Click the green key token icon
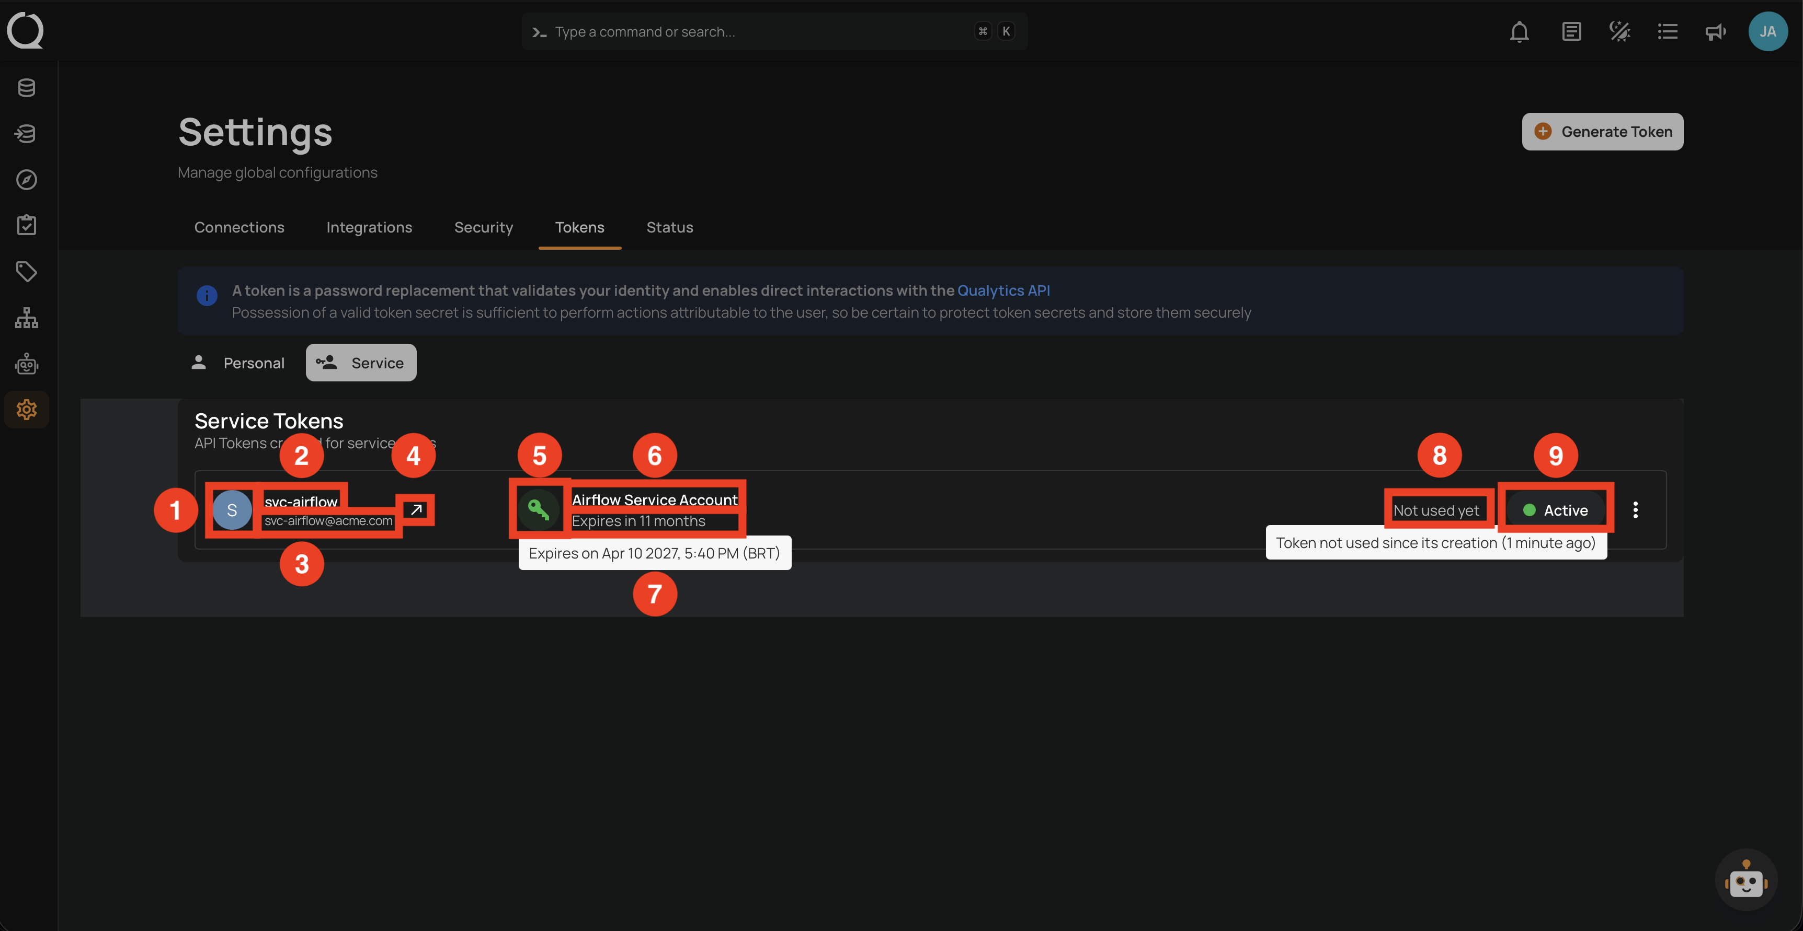Image resolution: width=1803 pixels, height=931 pixels. pyautogui.click(x=538, y=509)
